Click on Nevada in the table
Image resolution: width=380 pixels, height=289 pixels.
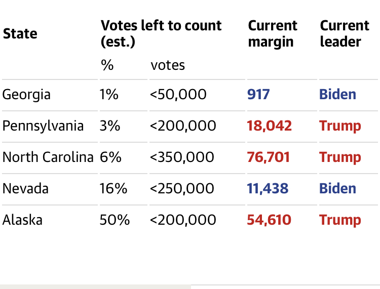(x=25, y=188)
